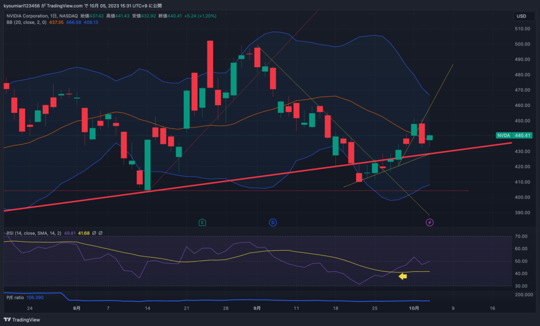The width and height of the screenshot is (540, 326).
Task: Click RSI scale label 60.00
Action: pyautogui.click(x=521, y=249)
